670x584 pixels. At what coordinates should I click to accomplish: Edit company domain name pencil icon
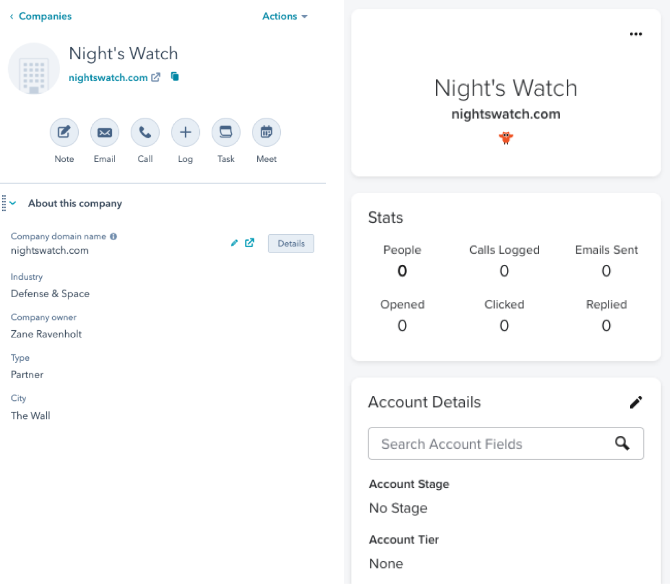point(234,243)
